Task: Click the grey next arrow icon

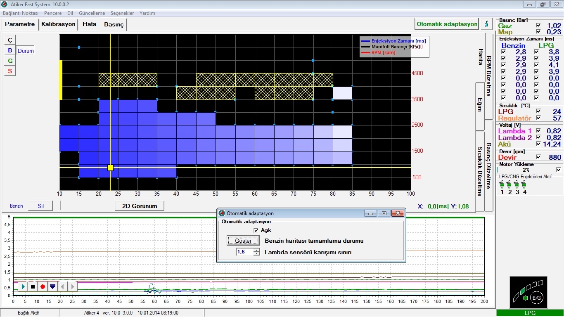Action: (x=72, y=286)
